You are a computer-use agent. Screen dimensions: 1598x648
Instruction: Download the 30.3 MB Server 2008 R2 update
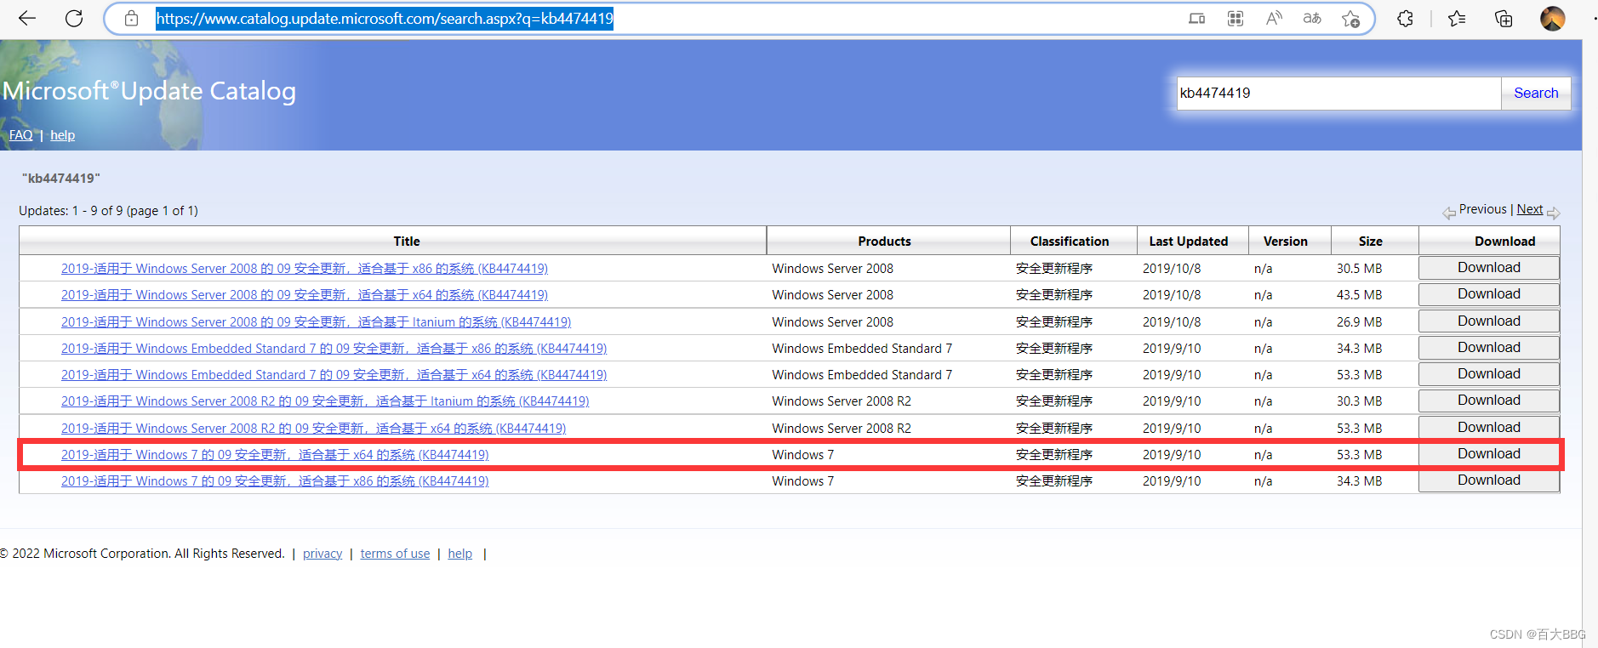point(1489,401)
